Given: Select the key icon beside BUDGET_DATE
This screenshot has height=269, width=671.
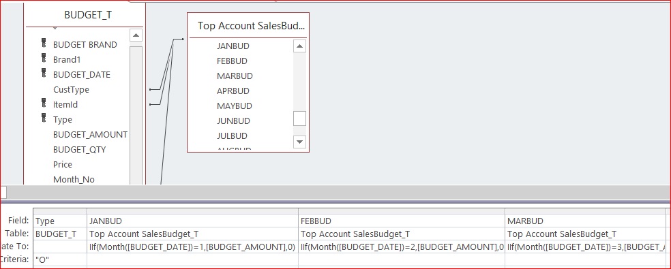Looking at the screenshot, I should 44,73.
